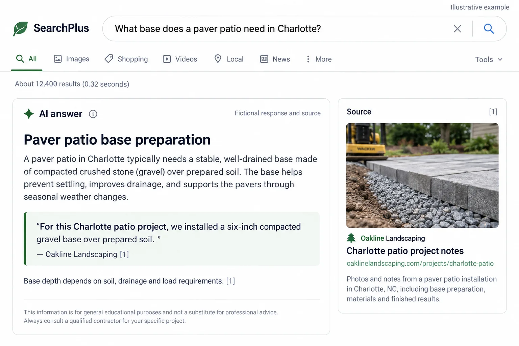Screen dimensions: 519x346
Task: Open the Charlotte patio project notes link
Action: [405, 251]
